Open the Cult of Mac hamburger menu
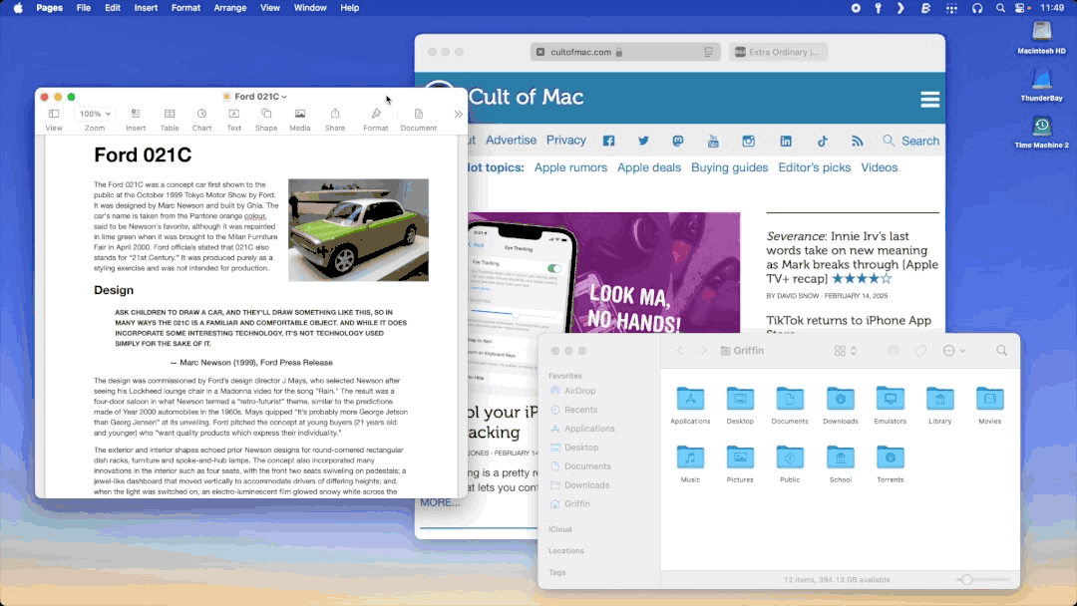 click(x=930, y=100)
